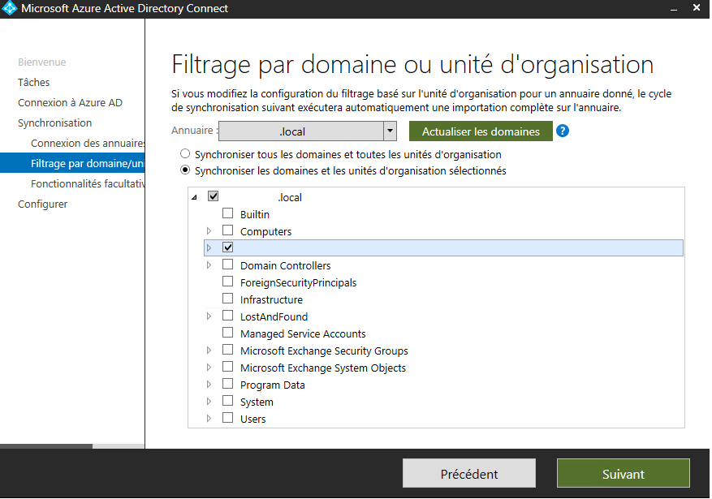Open the Annuaire directory dropdown
The width and height of the screenshot is (712, 499).
390,131
